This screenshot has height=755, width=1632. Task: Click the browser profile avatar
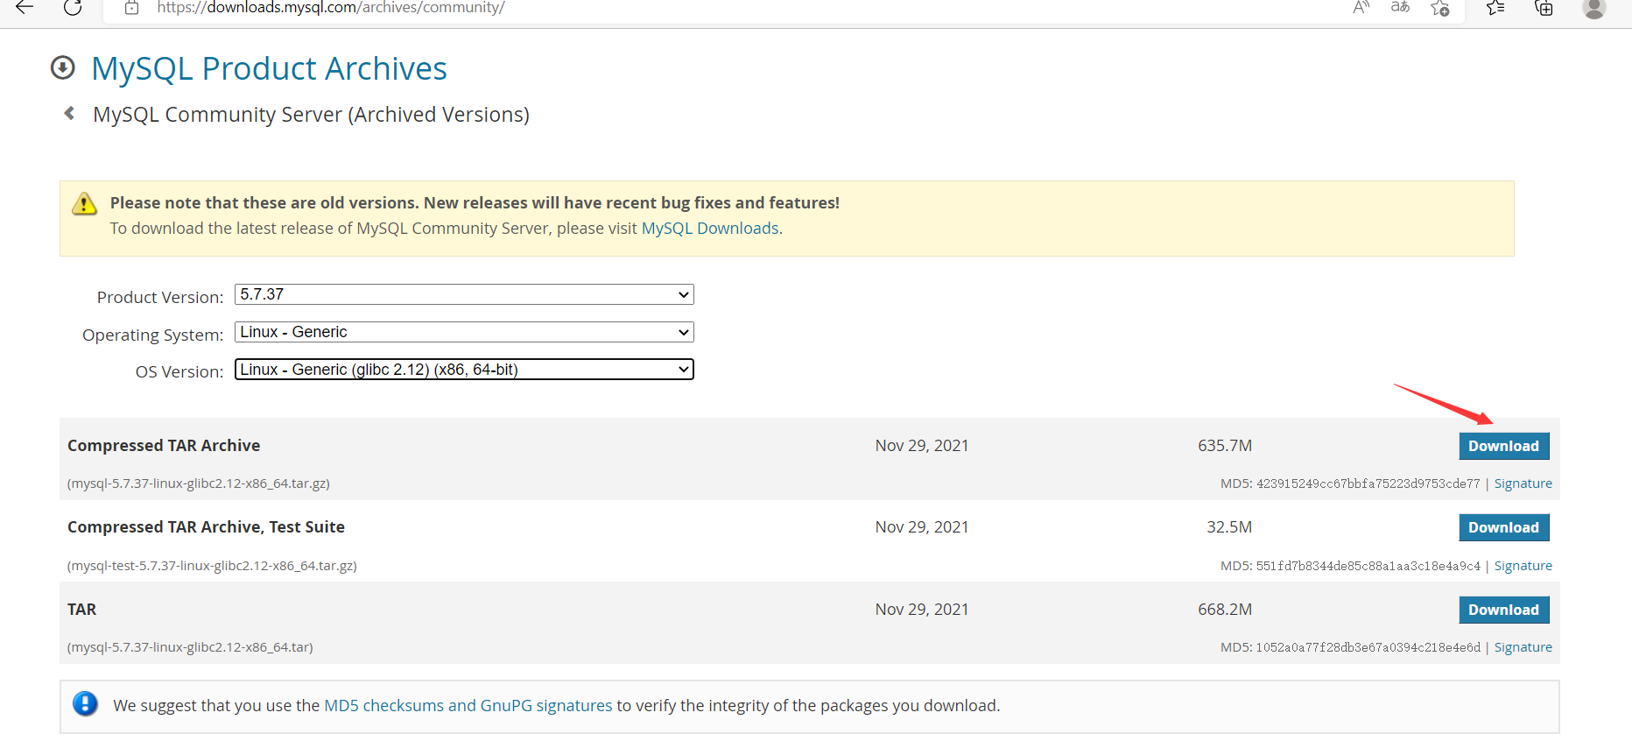pyautogui.click(x=1593, y=9)
